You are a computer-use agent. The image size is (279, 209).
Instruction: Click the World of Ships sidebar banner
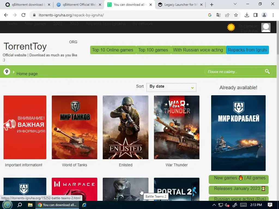point(238,133)
